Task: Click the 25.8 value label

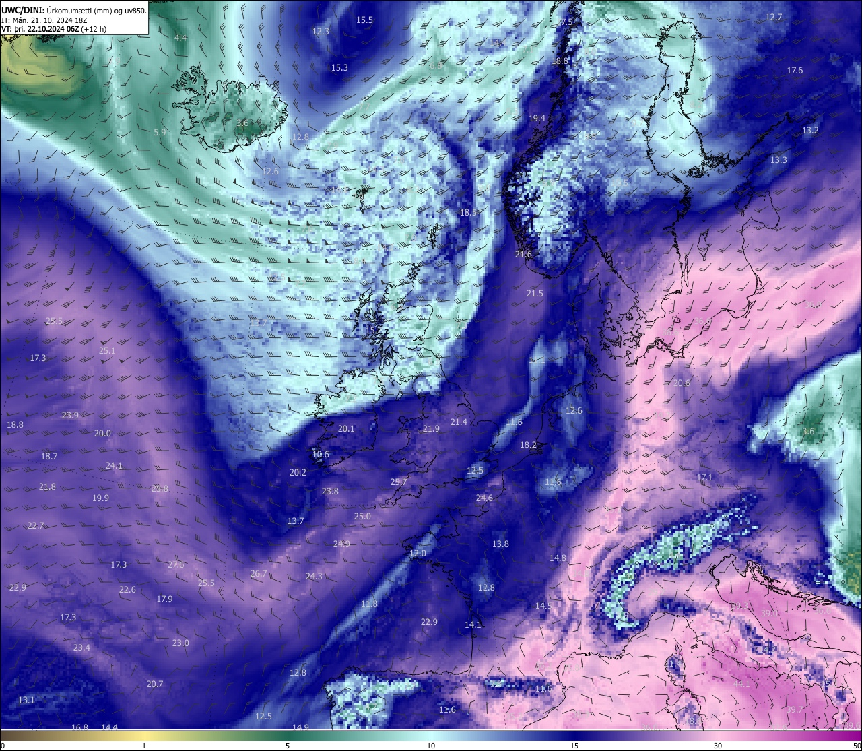Action: point(160,488)
